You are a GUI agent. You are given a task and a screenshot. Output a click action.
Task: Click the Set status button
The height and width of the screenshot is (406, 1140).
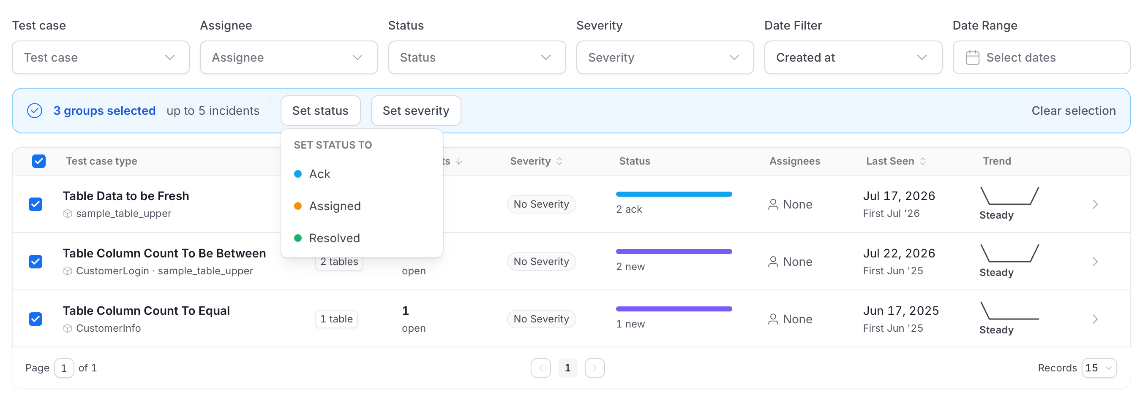click(320, 111)
